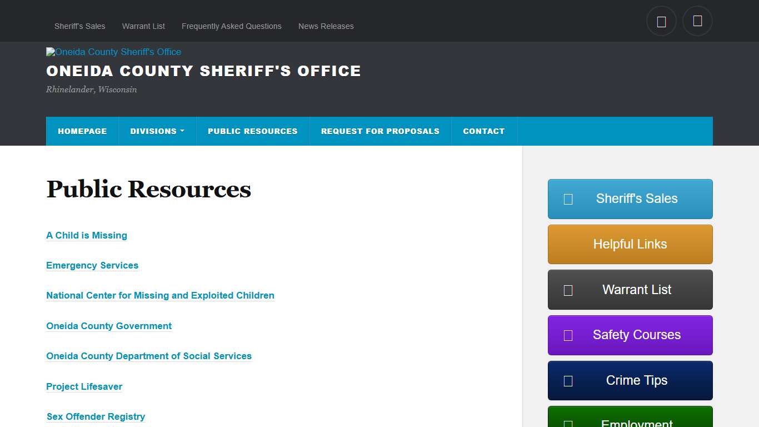Open the Homepage menu item
The image size is (759, 427).
[x=82, y=131]
